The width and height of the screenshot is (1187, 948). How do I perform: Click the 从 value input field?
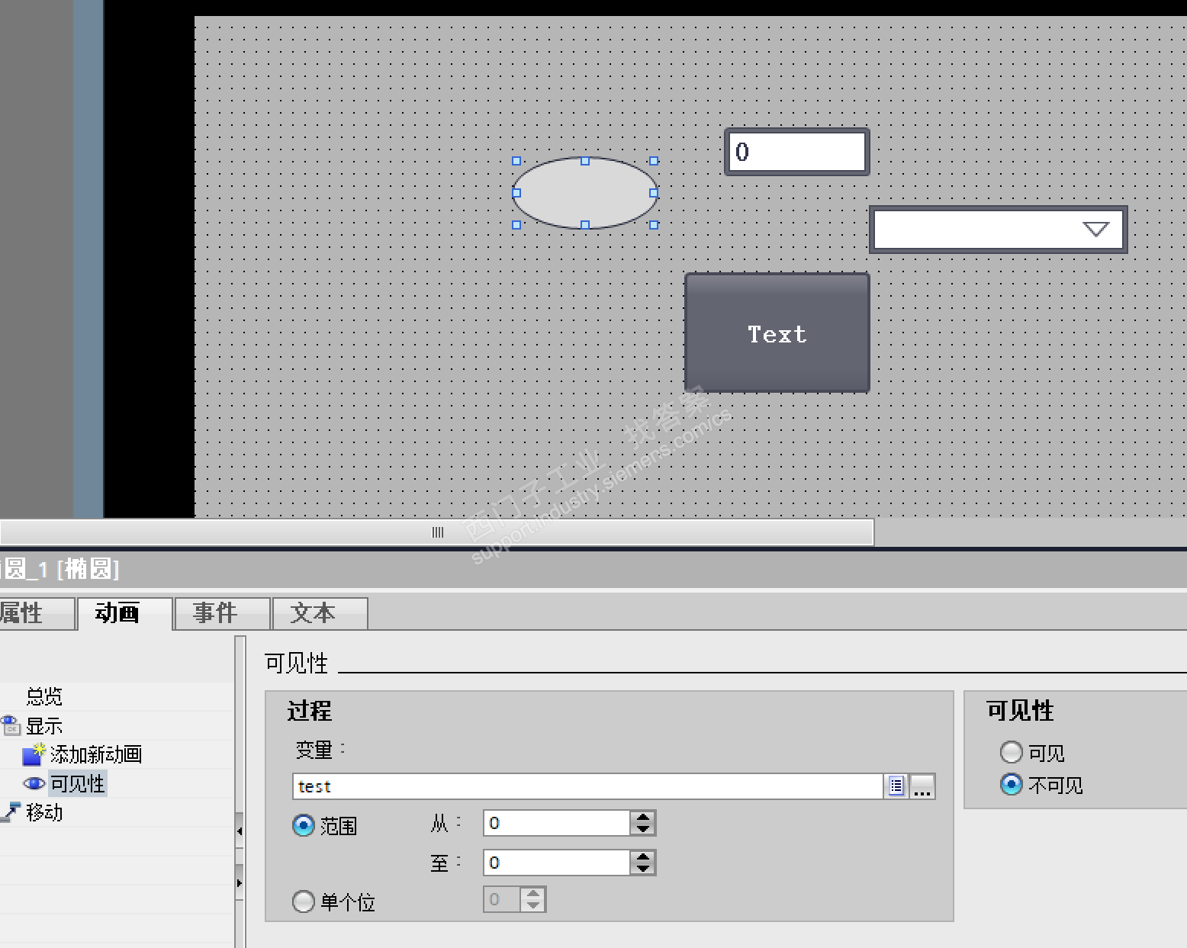tap(557, 823)
